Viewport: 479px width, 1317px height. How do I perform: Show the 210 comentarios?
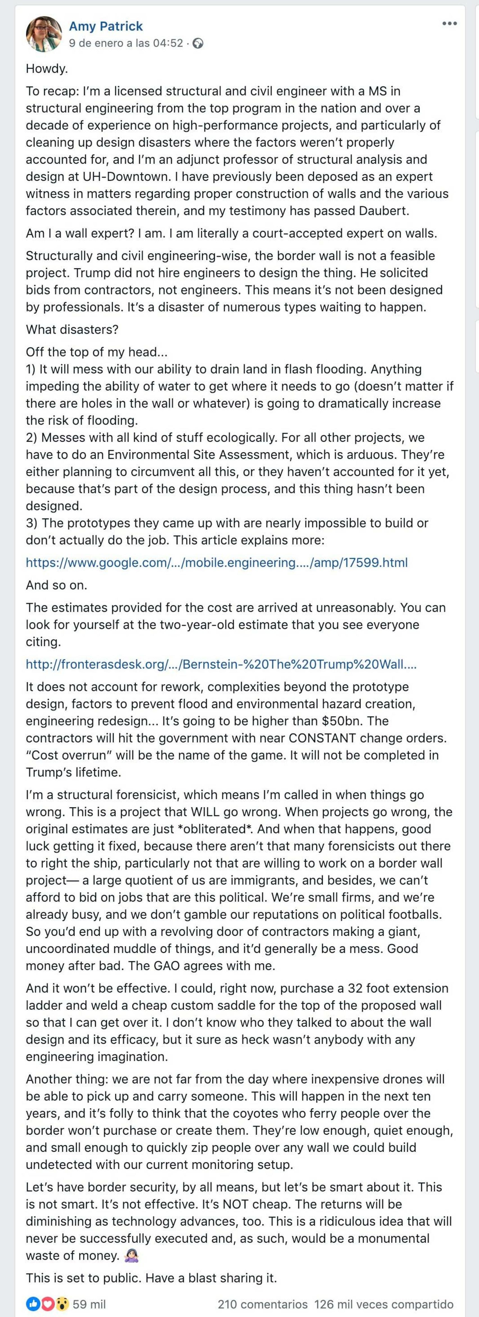coord(262,1304)
